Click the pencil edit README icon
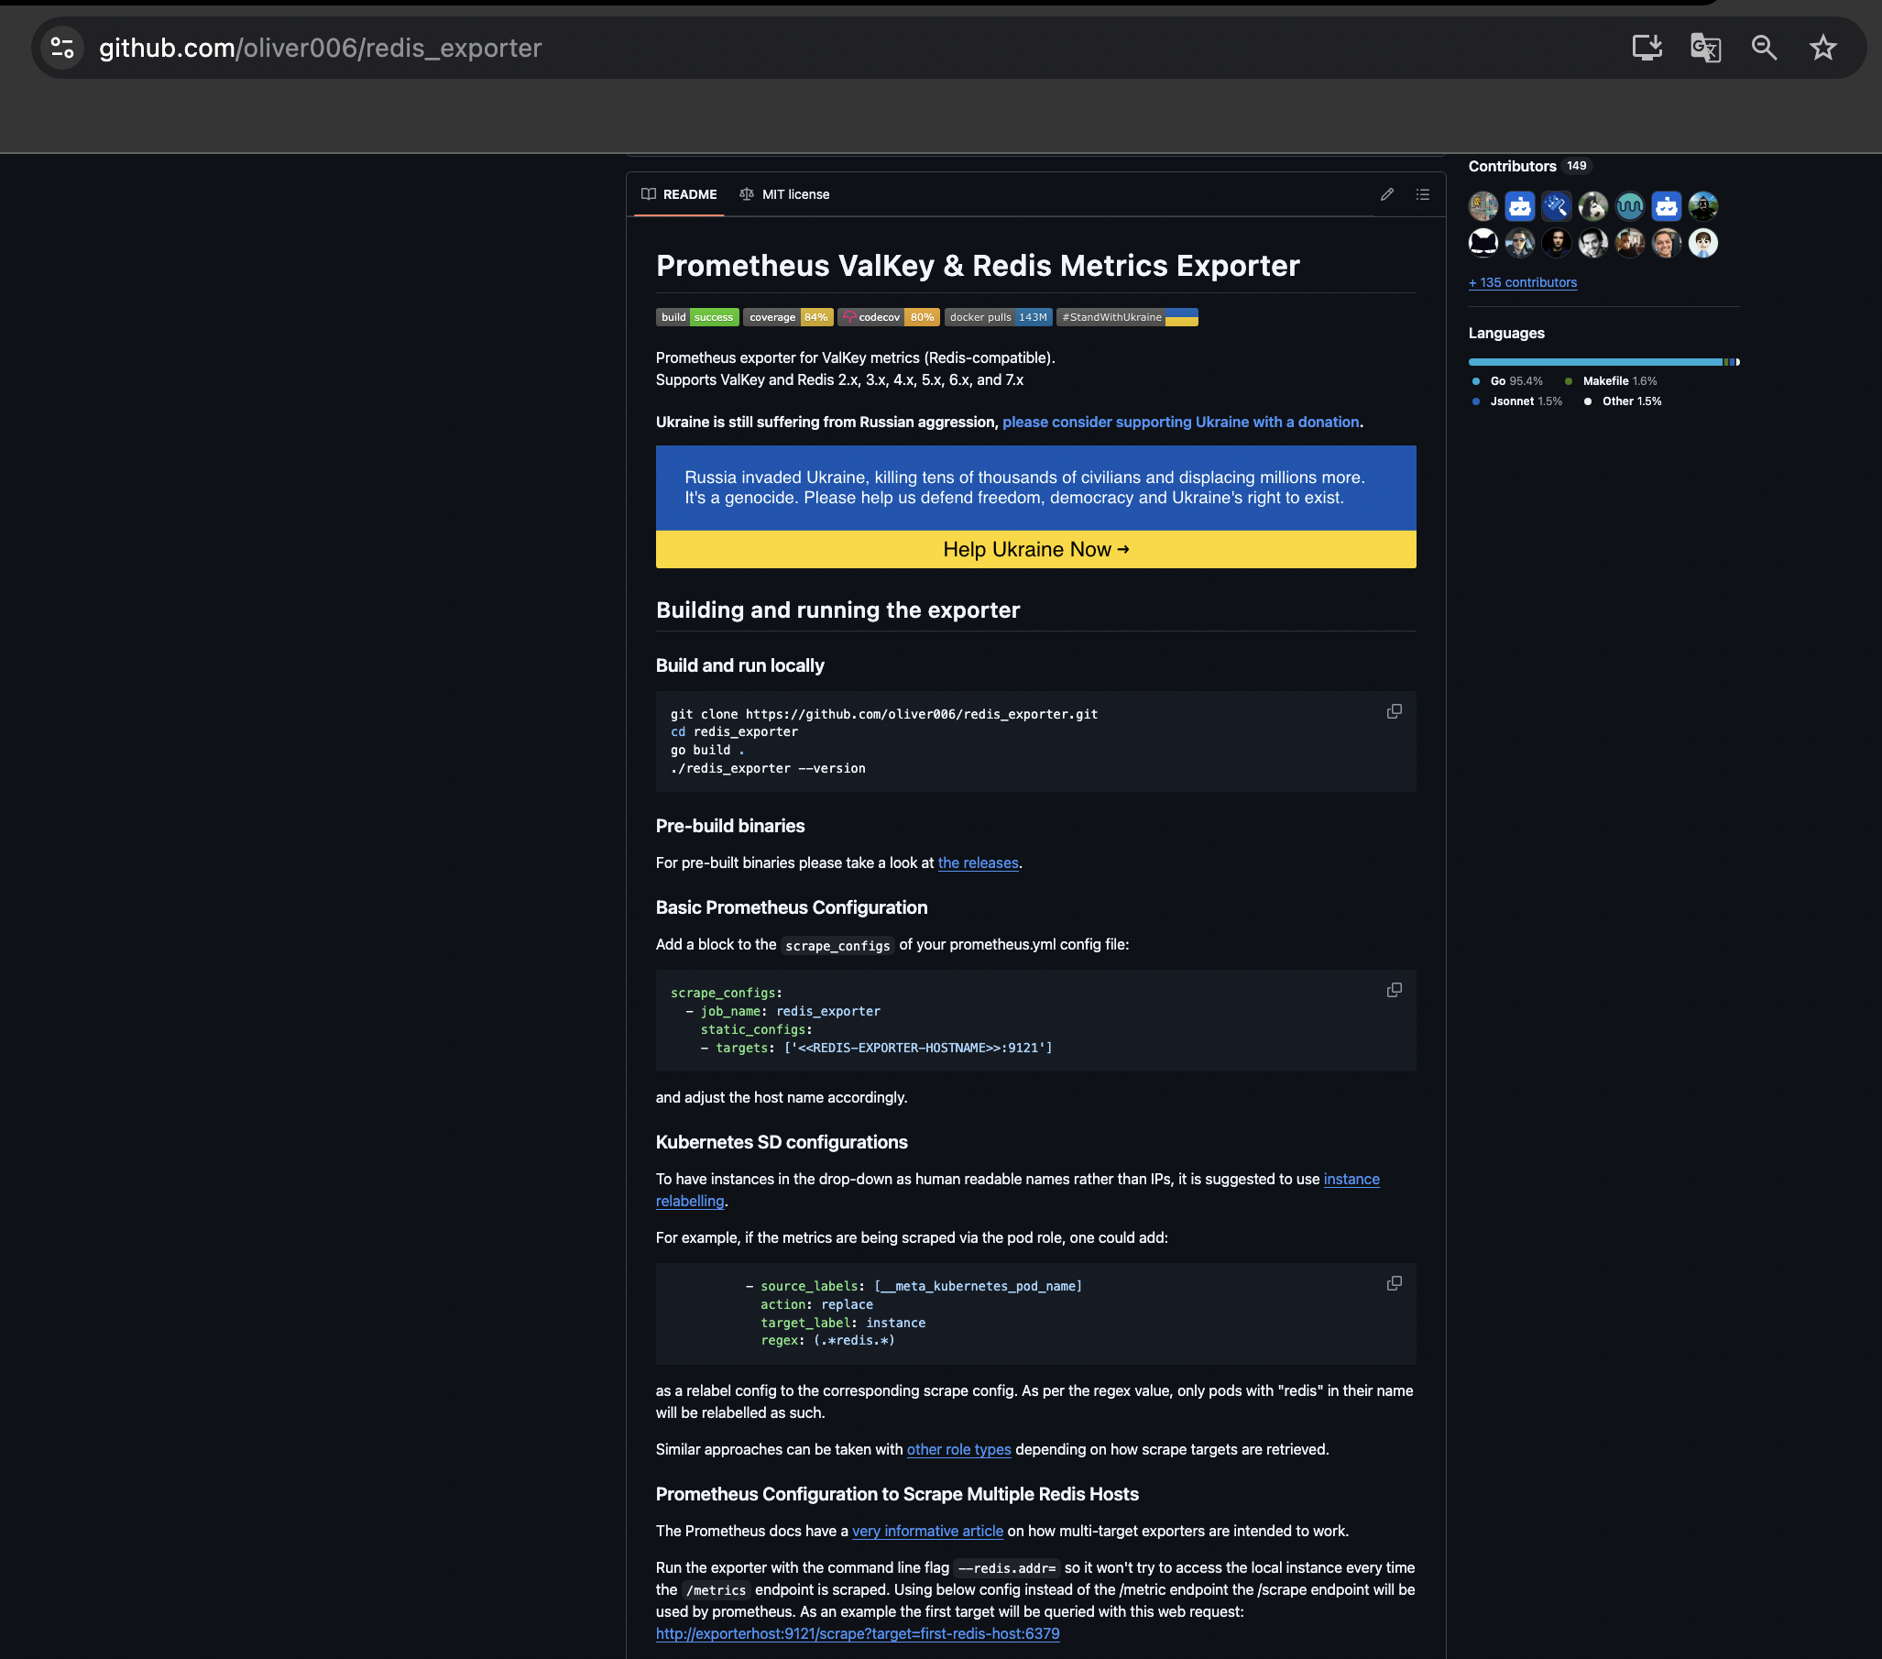Image resolution: width=1882 pixels, height=1659 pixels. [x=1386, y=194]
